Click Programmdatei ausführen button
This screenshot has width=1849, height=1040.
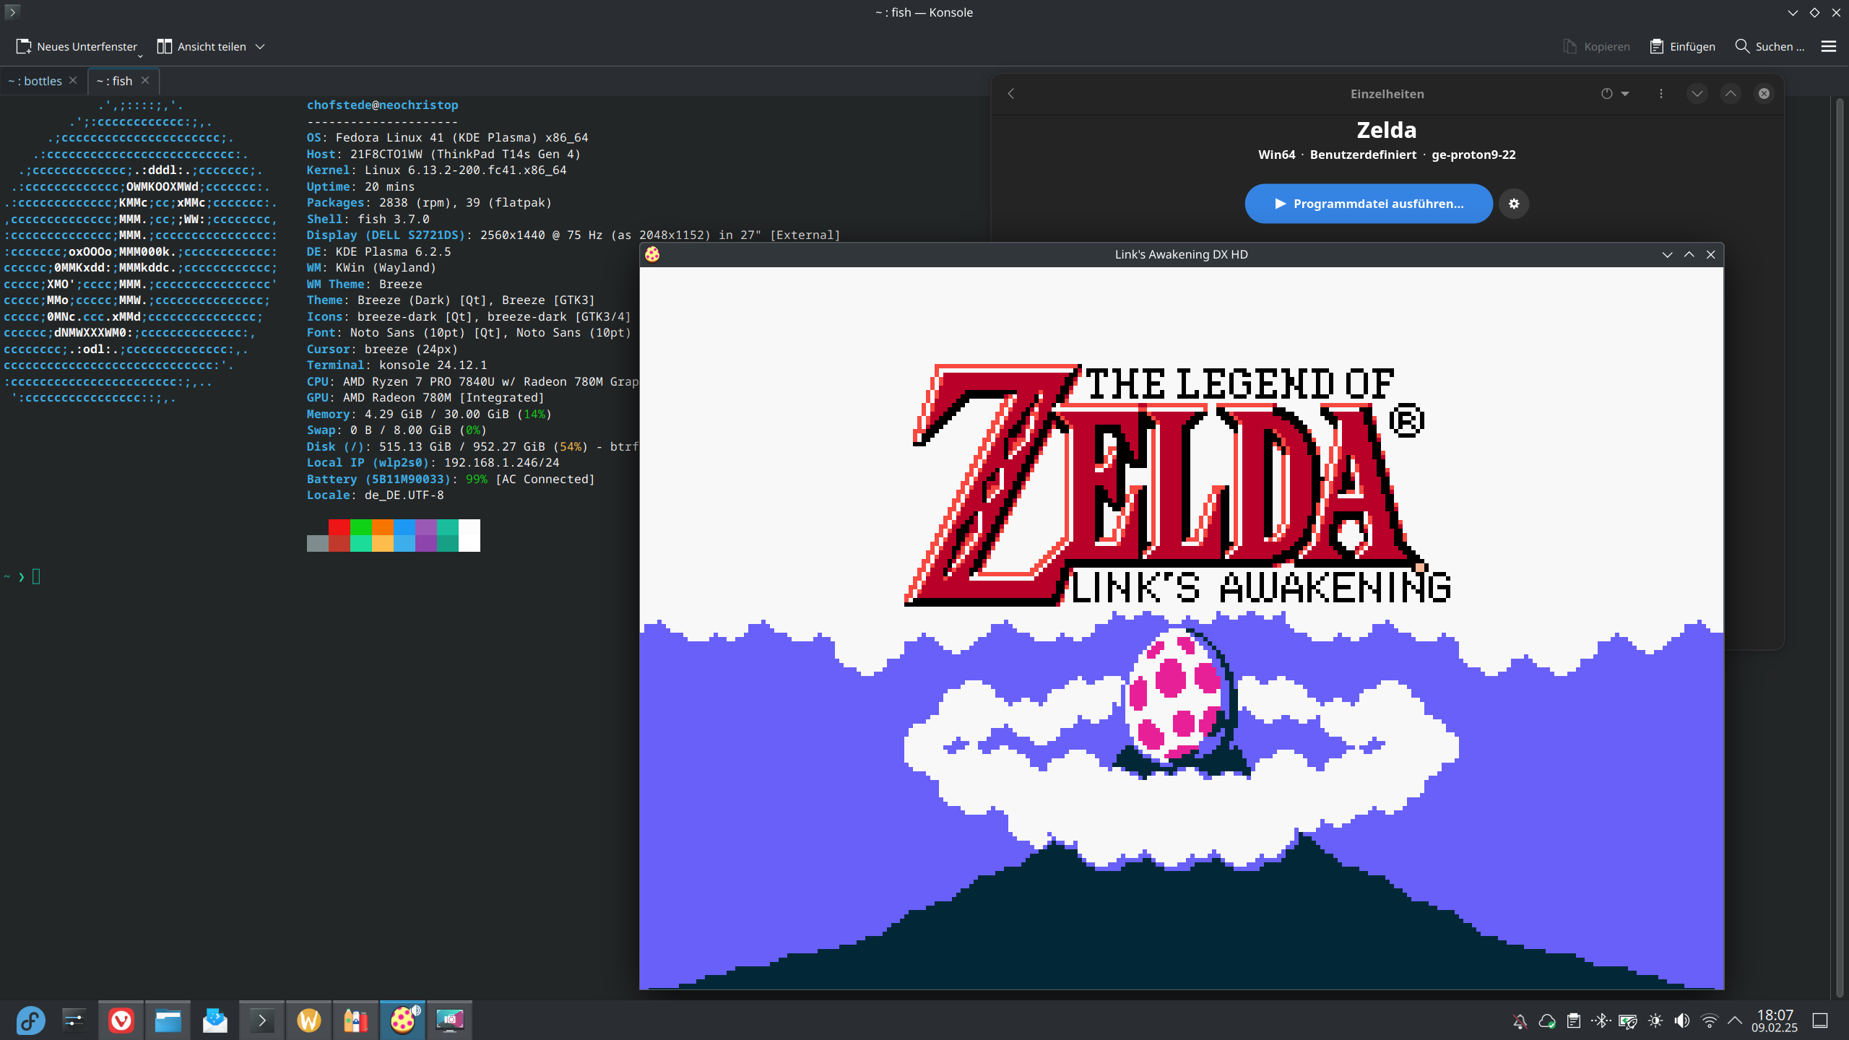(1368, 204)
